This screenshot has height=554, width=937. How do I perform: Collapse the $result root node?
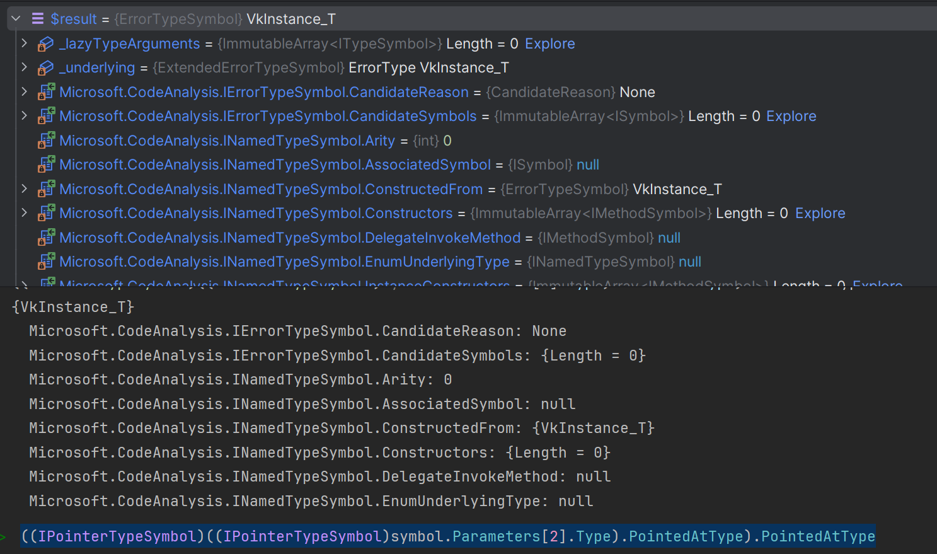(16, 19)
